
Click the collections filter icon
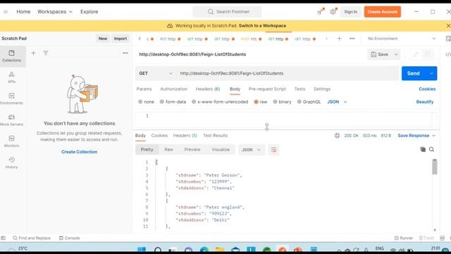[46, 53]
